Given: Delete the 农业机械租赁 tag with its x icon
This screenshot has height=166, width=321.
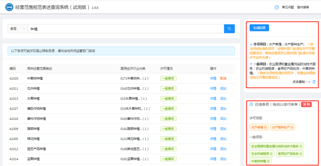Looking at the screenshot, I should coord(272,154).
